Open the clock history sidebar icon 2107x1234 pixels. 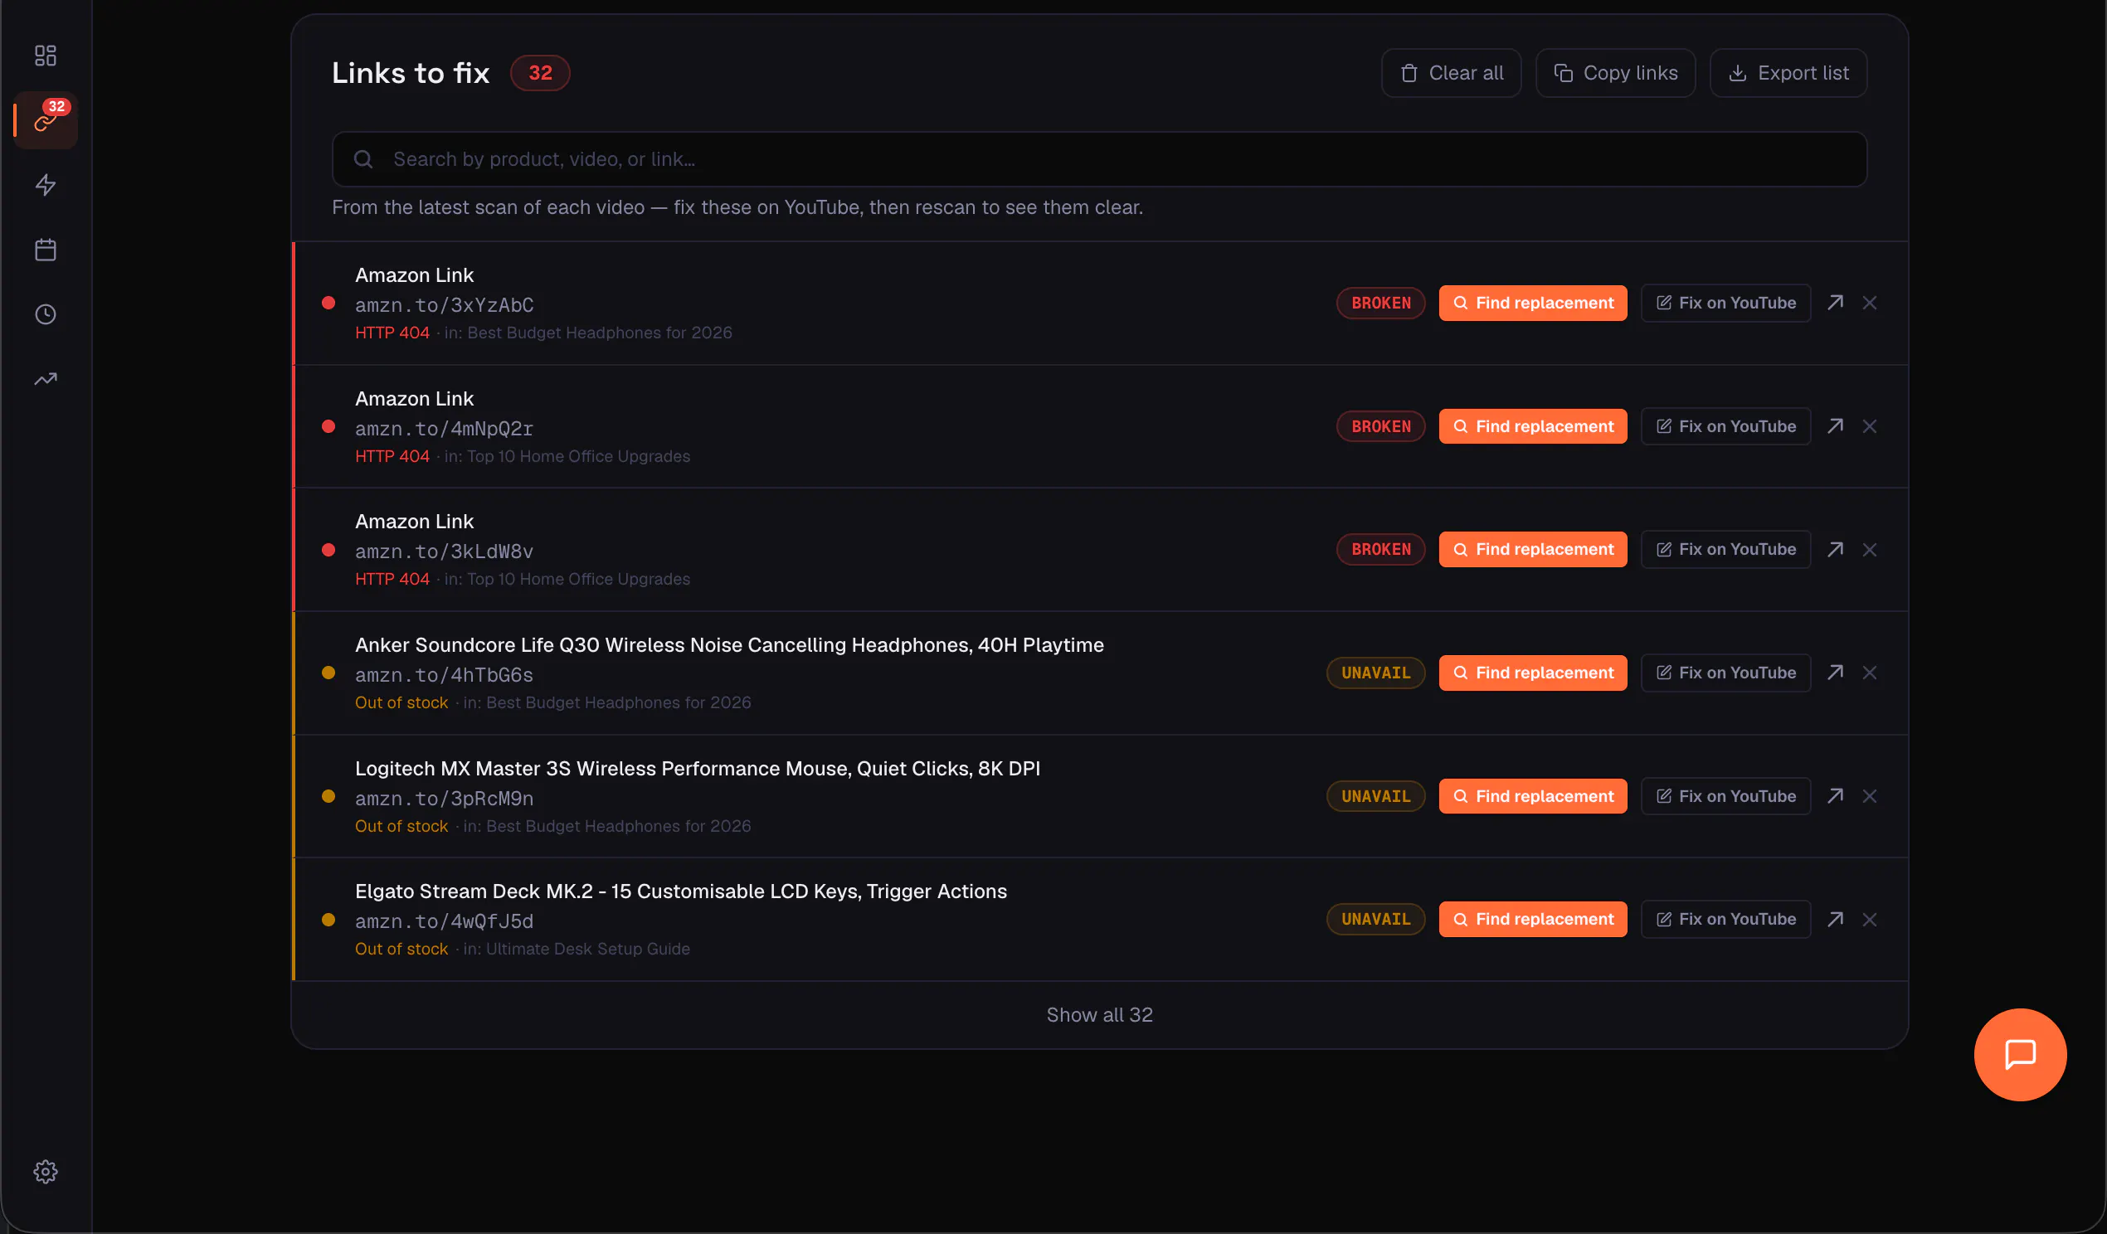[x=45, y=314]
